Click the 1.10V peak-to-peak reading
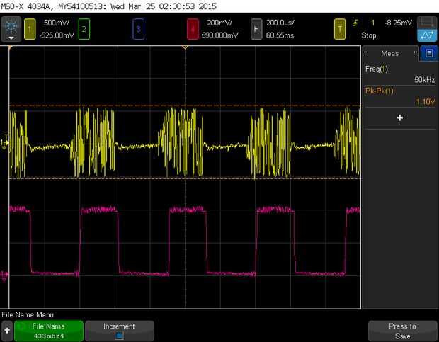439x342 pixels. [x=426, y=101]
